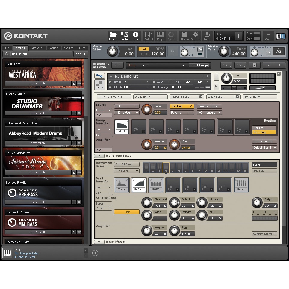Open the Group toms dropdown

pos(156,65)
